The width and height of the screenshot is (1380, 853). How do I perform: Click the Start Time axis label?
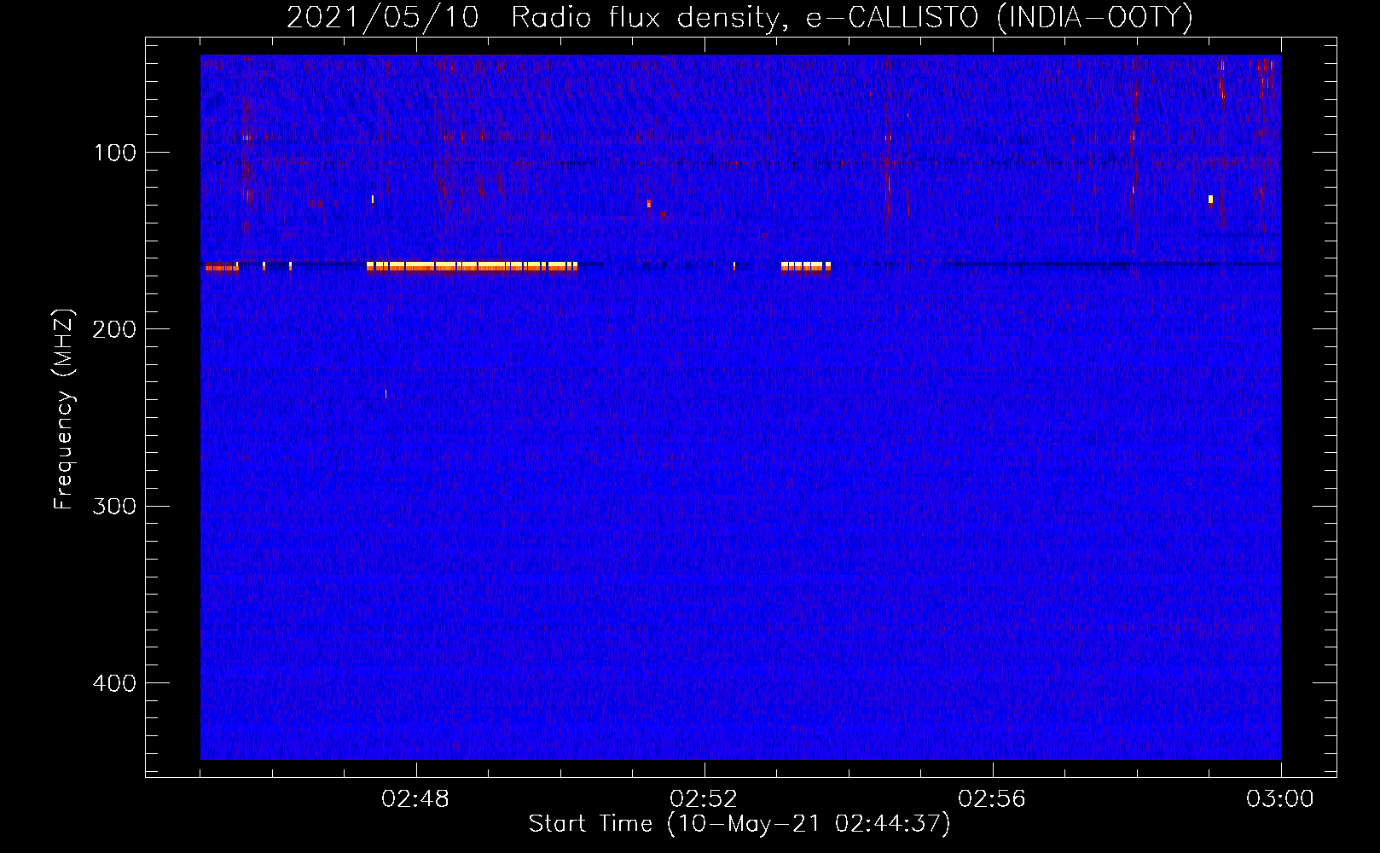[x=739, y=824]
